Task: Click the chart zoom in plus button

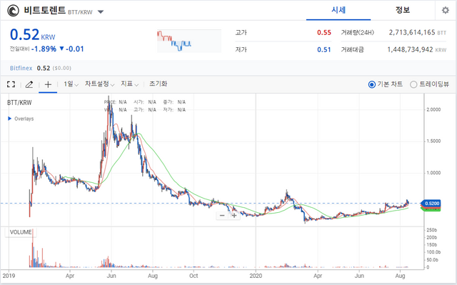Action: point(234,215)
